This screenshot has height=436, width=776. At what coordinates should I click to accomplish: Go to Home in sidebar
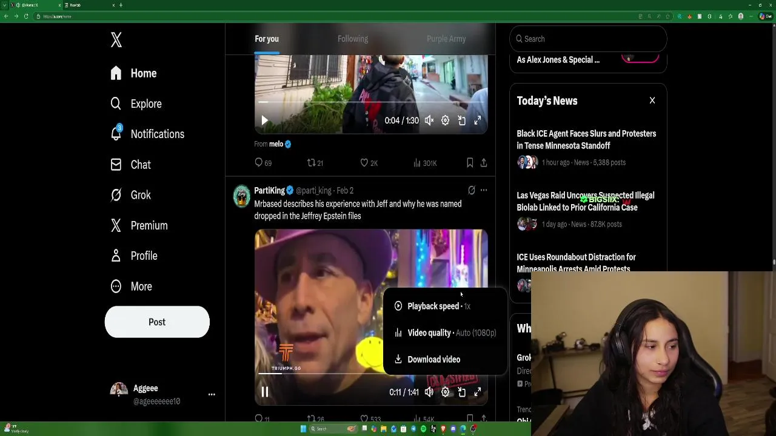coord(134,73)
